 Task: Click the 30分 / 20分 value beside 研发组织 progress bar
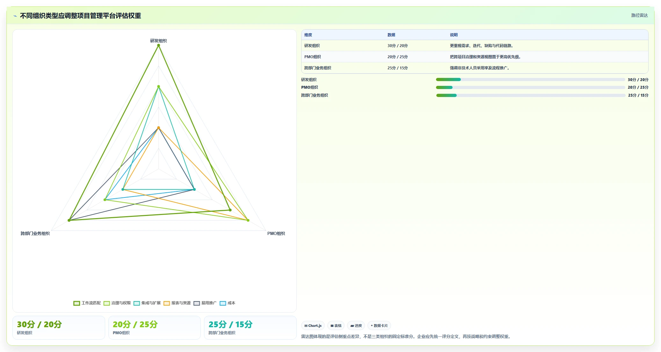(x=638, y=80)
